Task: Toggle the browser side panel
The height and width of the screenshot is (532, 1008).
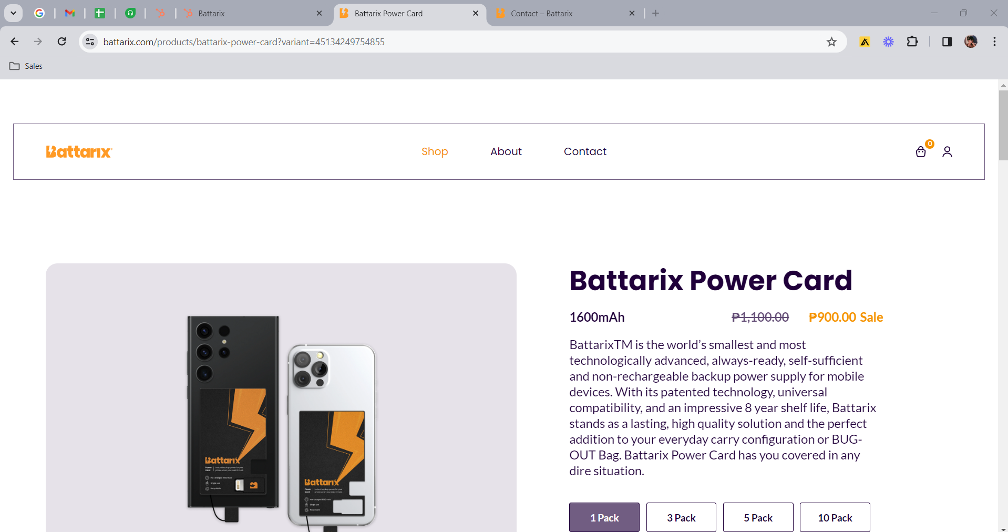Action: tap(947, 42)
